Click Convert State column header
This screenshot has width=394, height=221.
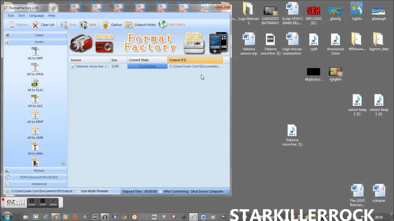click(147, 60)
